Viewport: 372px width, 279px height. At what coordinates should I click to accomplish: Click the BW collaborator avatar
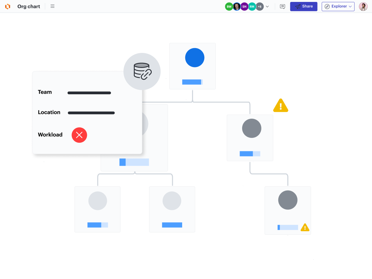(x=229, y=6)
